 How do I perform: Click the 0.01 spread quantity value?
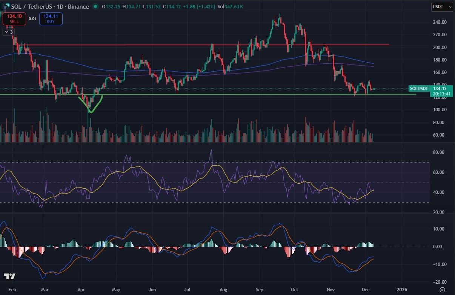32,18
